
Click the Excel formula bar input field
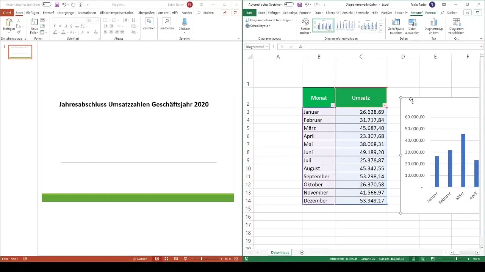click(x=392, y=46)
